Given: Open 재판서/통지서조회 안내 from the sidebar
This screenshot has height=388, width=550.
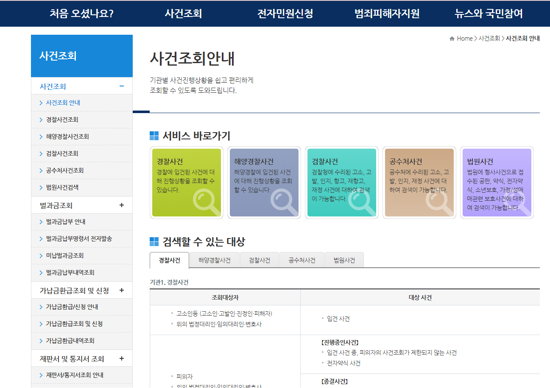Looking at the screenshot, I should 70,375.
